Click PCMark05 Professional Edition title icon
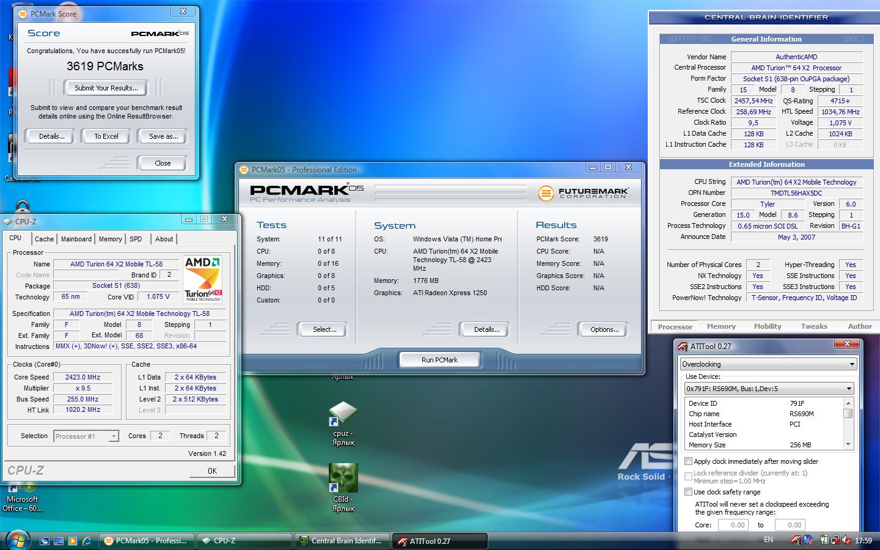Viewport: 880px width, 550px height. click(x=244, y=170)
